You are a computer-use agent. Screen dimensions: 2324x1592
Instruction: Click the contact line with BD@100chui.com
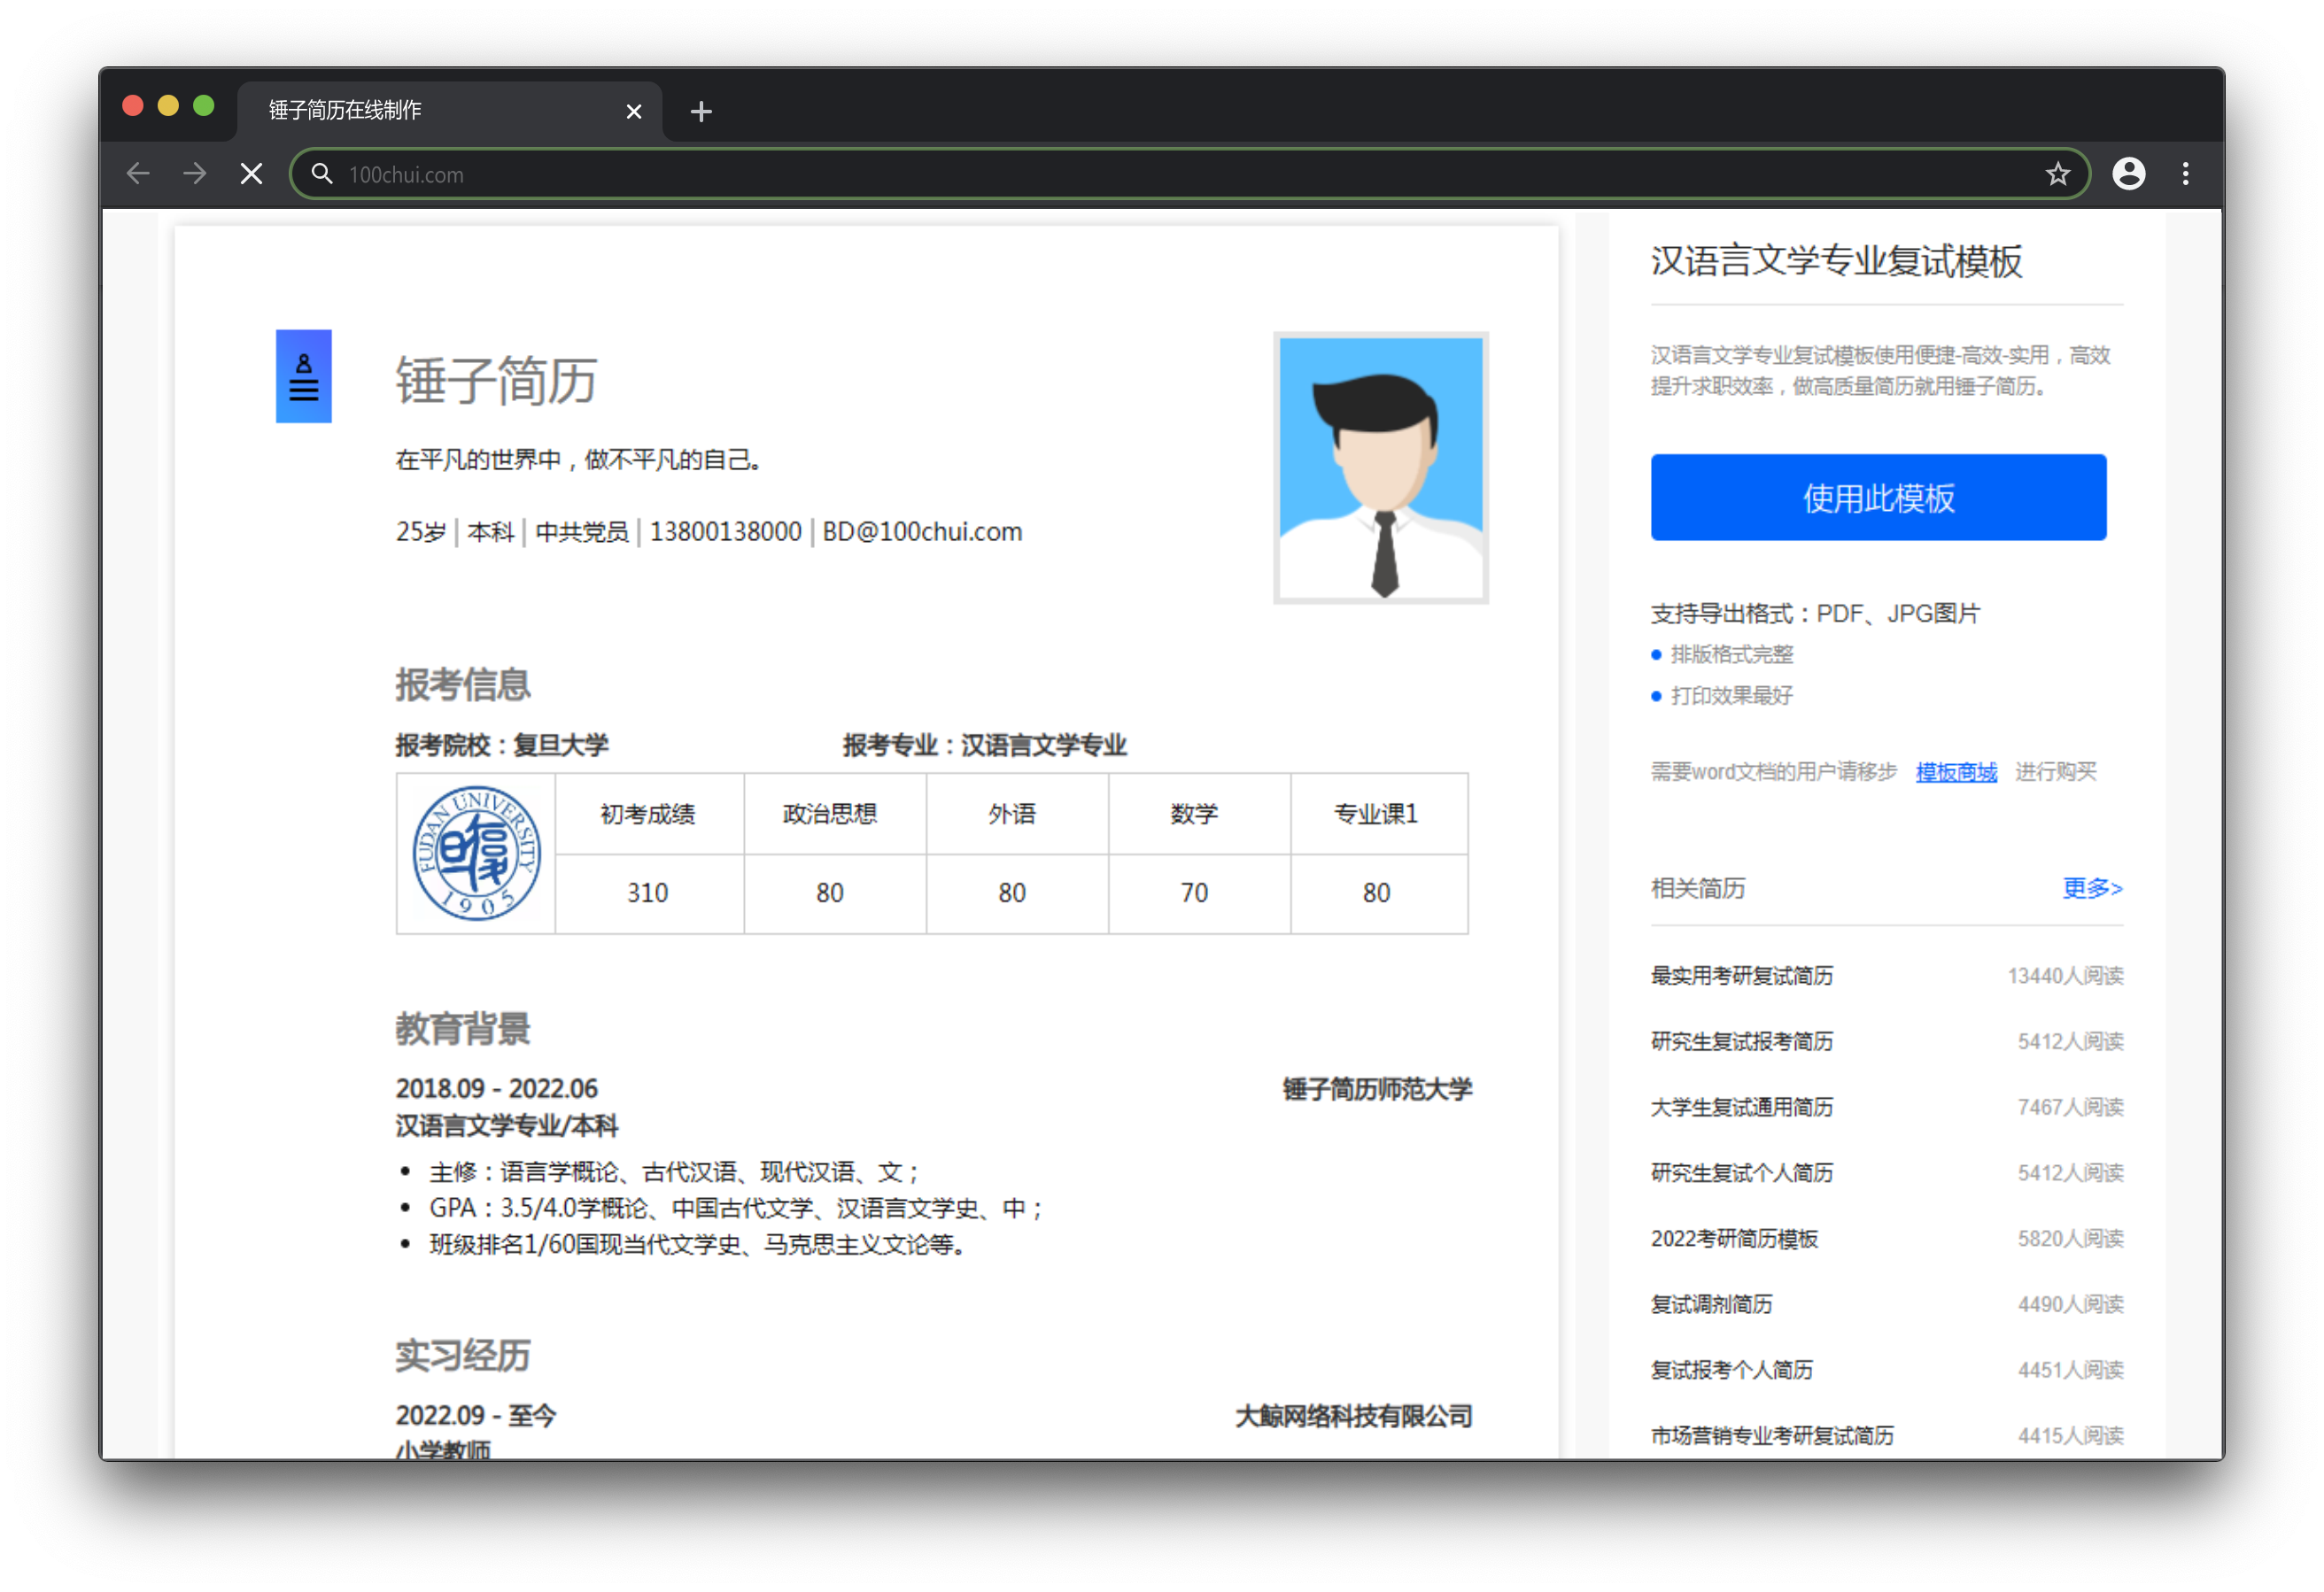(708, 532)
